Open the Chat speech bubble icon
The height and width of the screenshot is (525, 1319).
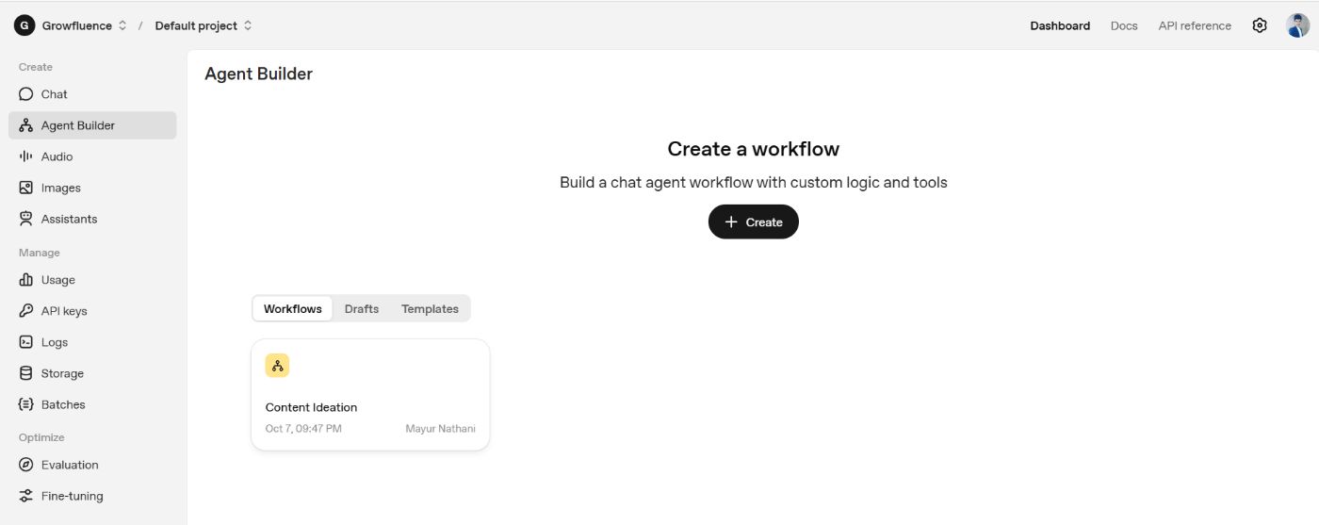(26, 94)
